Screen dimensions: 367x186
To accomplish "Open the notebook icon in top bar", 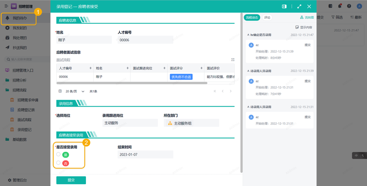I will pyautogui.click(x=330, y=6).
